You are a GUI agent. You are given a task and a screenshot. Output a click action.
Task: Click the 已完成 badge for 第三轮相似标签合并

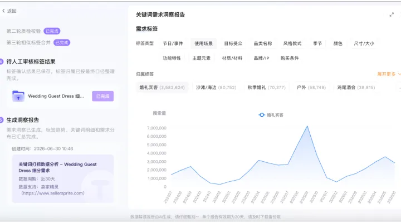pyautogui.click(x=62, y=43)
